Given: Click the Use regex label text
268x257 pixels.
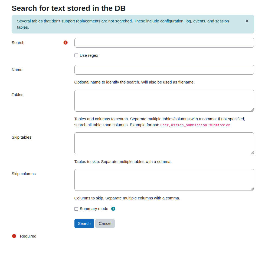Looking at the screenshot, I should coord(89,55).
